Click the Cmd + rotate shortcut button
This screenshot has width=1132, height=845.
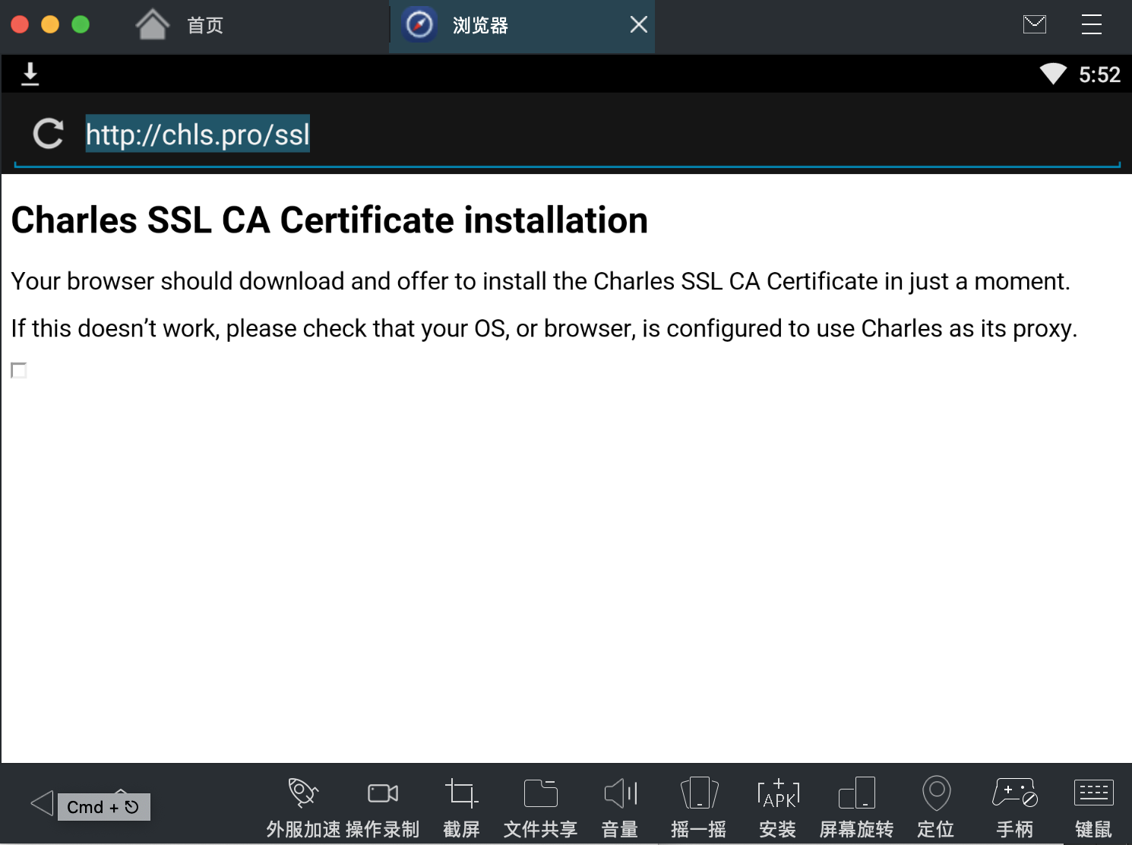103,807
